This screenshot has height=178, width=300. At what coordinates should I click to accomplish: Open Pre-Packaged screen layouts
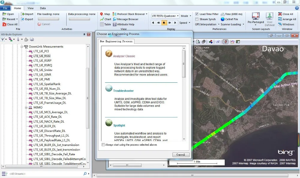256,19
